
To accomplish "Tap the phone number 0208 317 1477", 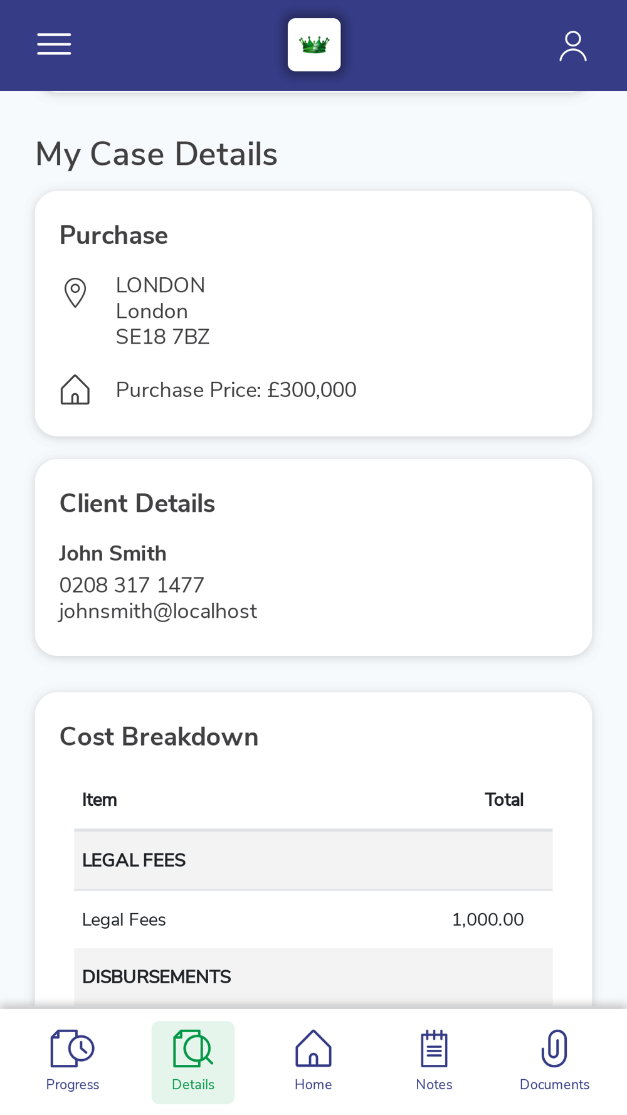I will click(x=132, y=585).
